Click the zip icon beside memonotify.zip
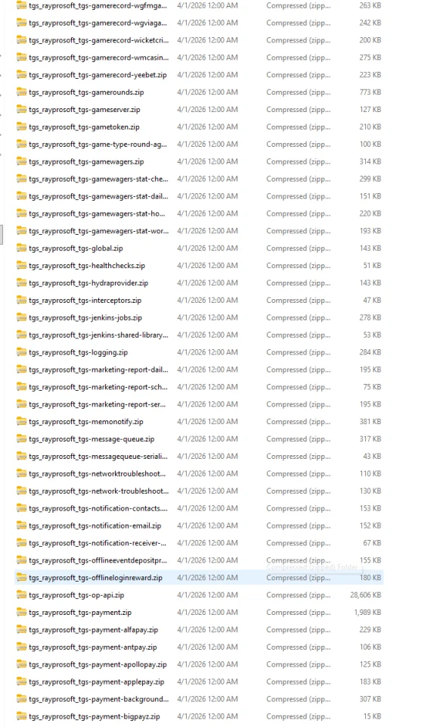The height and width of the screenshot is (727, 443). [21, 422]
